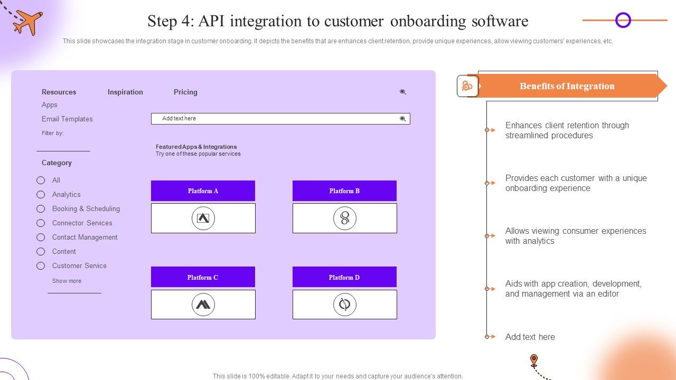Click 'Enhances client retention' bullet arrow marker
The image size is (676, 380).
click(490, 130)
